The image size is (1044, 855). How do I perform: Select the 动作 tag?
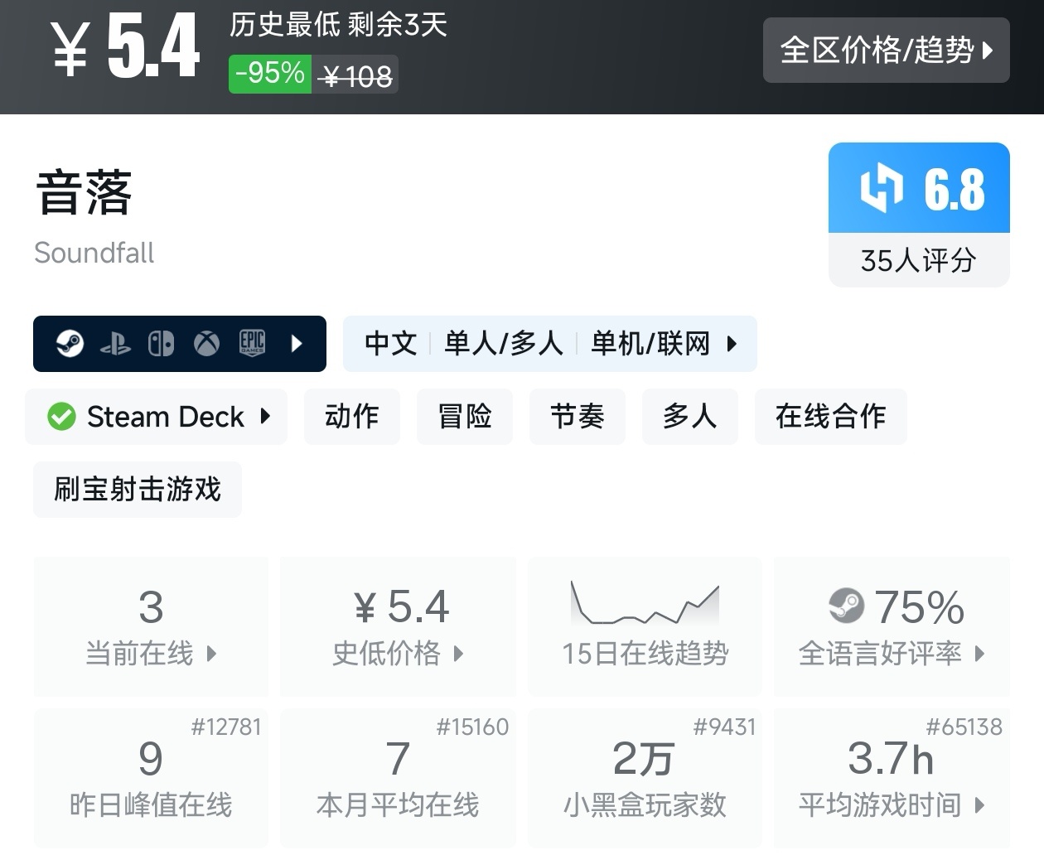[352, 417]
